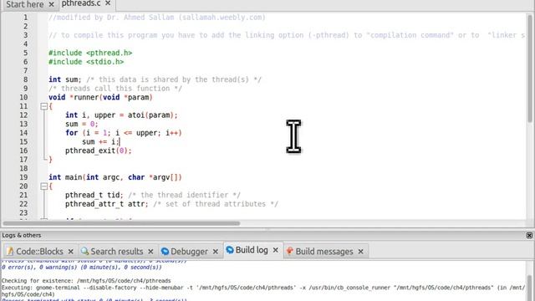Click the '#include <stdio.h>' line

86,62
